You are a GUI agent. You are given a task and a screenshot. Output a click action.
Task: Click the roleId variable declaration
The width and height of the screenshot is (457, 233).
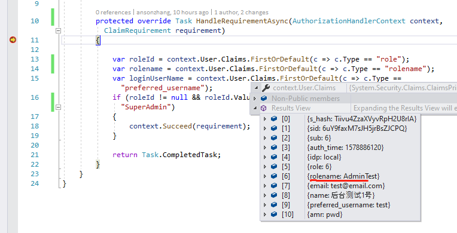coord(142,59)
